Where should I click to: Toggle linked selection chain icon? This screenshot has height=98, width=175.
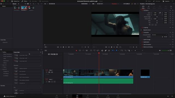(x=106, y=51)
